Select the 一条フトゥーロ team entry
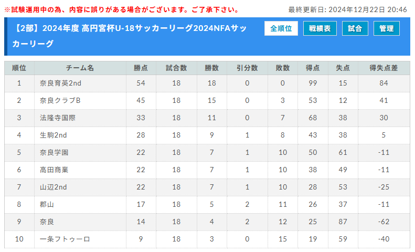415x252 pixels. (65, 239)
